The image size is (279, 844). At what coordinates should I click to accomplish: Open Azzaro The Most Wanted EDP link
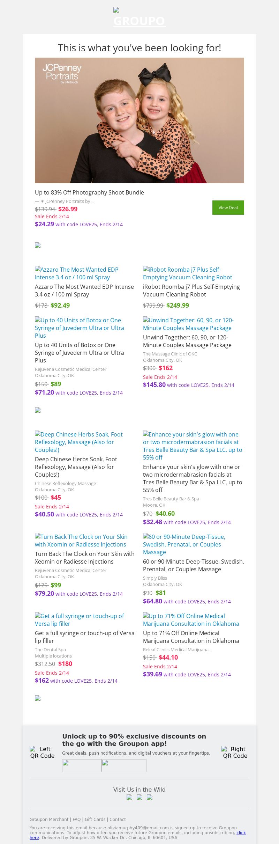point(77,273)
